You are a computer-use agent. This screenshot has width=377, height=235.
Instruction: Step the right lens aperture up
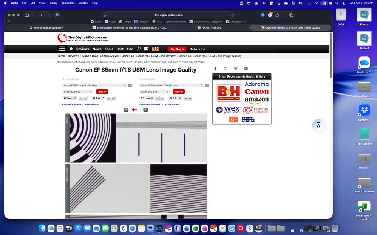pyautogui.click(x=185, y=98)
